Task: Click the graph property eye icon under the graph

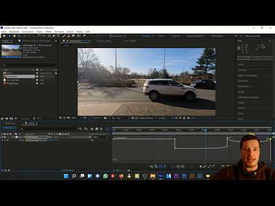Action: click(x=151, y=167)
